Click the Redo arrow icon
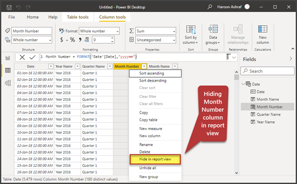The width and height of the screenshot is (297, 184). [x=28, y=7]
